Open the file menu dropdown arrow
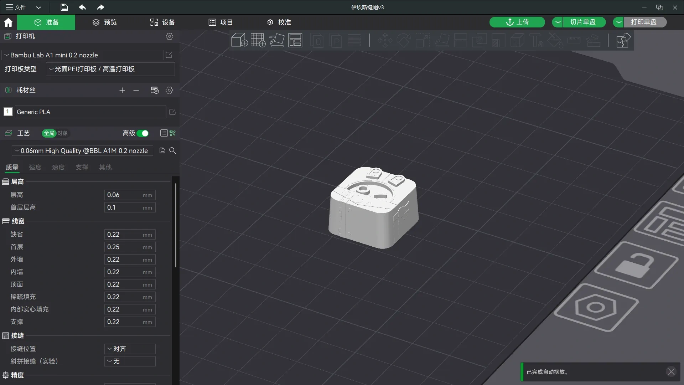Screen dimensions: 684x385 click(38, 7)
